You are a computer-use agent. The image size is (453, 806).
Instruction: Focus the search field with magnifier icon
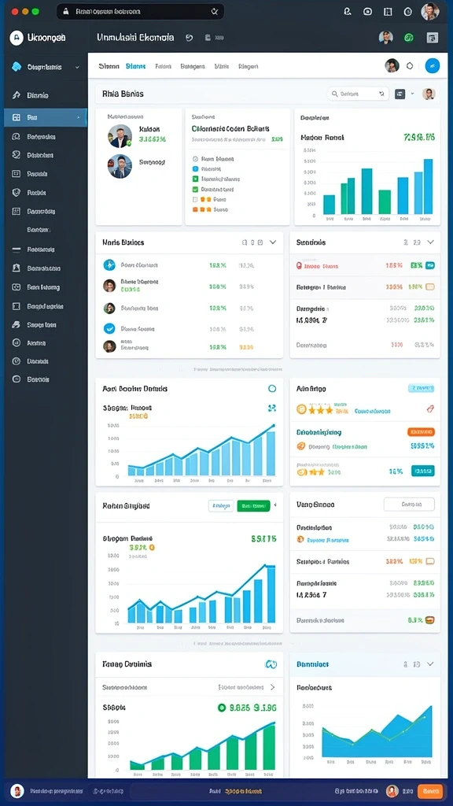pyautogui.click(x=358, y=94)
